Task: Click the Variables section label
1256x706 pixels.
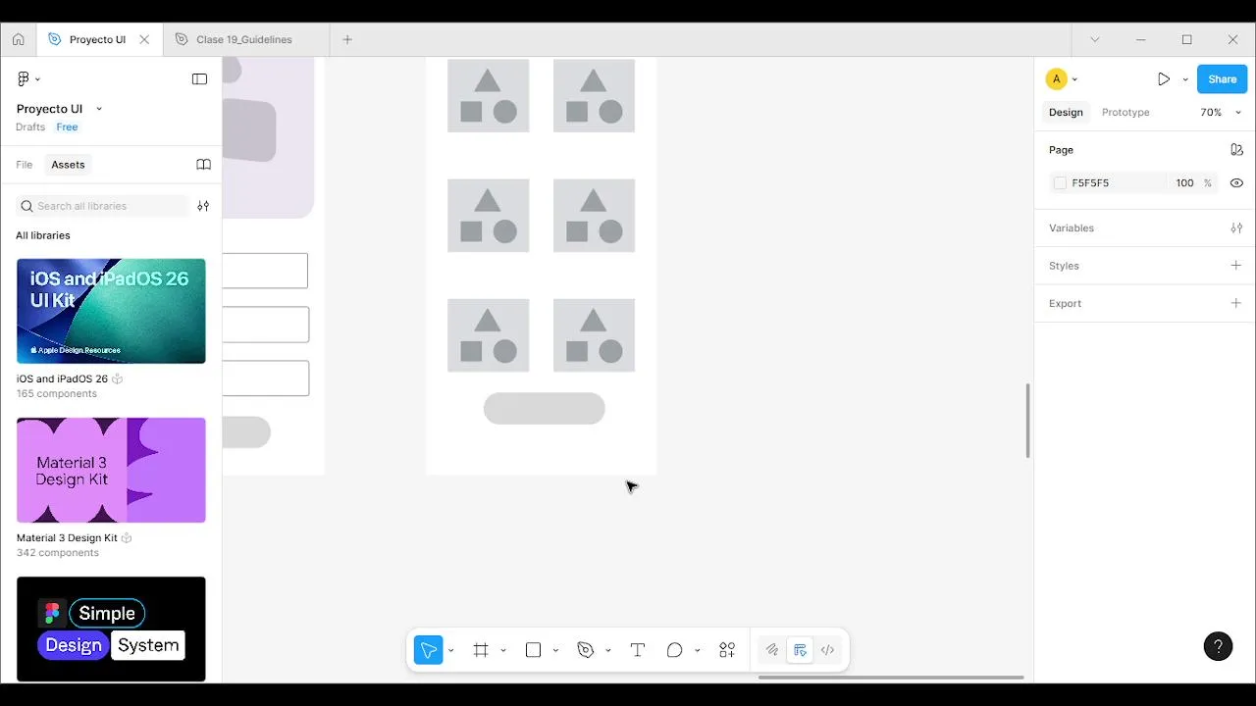Action: pos(1072,227)
